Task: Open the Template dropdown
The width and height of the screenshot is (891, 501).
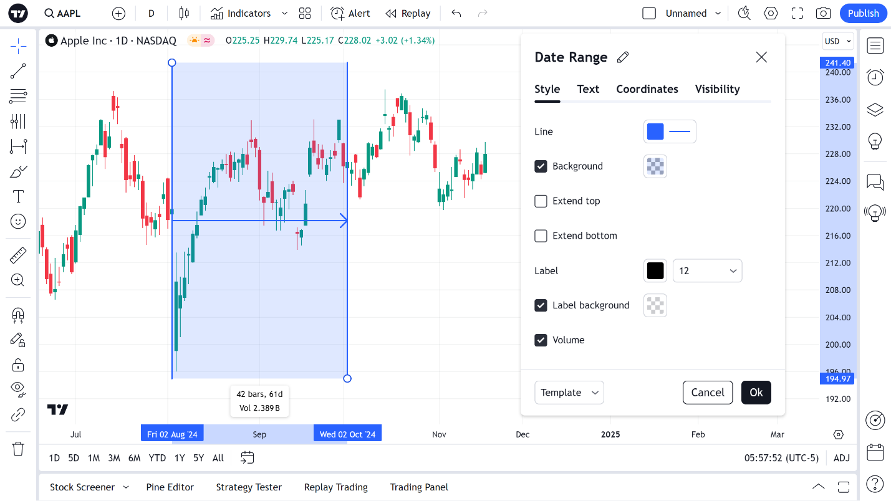Action: pyautogui.click(x=569, y=393)
